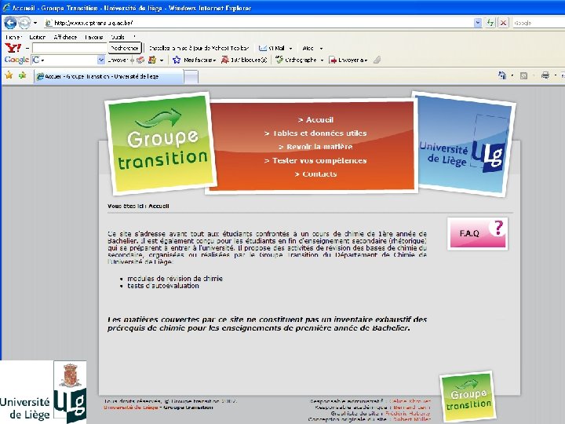The height and width of the screenshot is (424, 565).
Task: Click the popup blocker bloquée(s) icon
Action: pos(244,60)
